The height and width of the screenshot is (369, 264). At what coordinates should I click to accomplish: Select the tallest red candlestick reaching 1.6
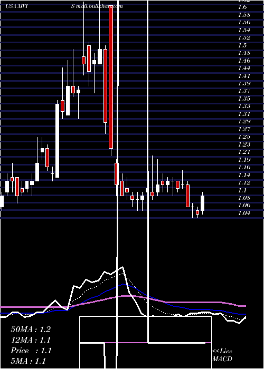point(111,76)
